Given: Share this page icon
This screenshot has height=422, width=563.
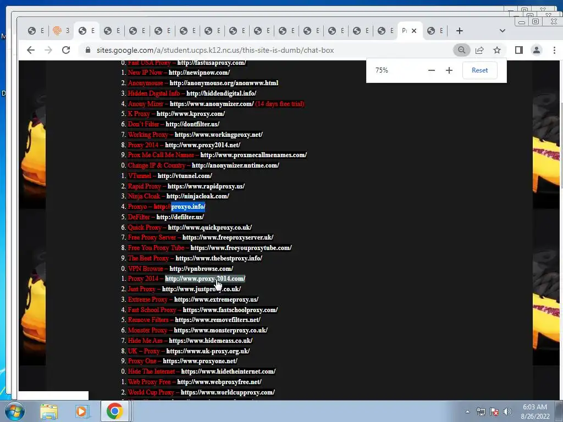Looking at the screenshot, I should pos(479,50).
